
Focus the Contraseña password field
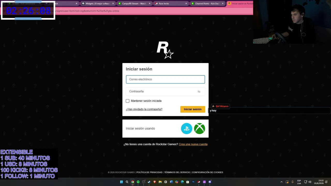[x=165, y=91]
